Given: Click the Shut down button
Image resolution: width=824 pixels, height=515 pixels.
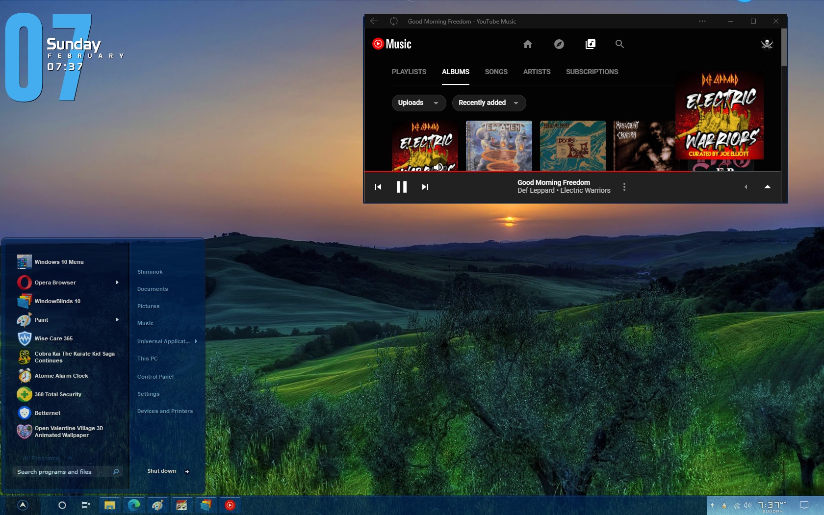Looking at the screenshot, I should tap(161, 471).
